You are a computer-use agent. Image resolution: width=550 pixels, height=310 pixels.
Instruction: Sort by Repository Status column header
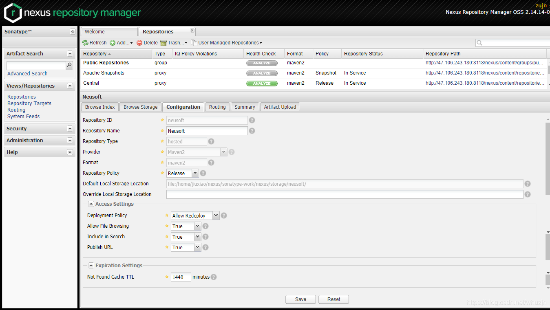pyautogui.click(x=382, y=54)
